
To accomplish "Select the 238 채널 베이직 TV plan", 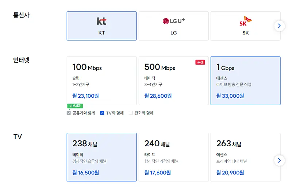I will (101, 157).
